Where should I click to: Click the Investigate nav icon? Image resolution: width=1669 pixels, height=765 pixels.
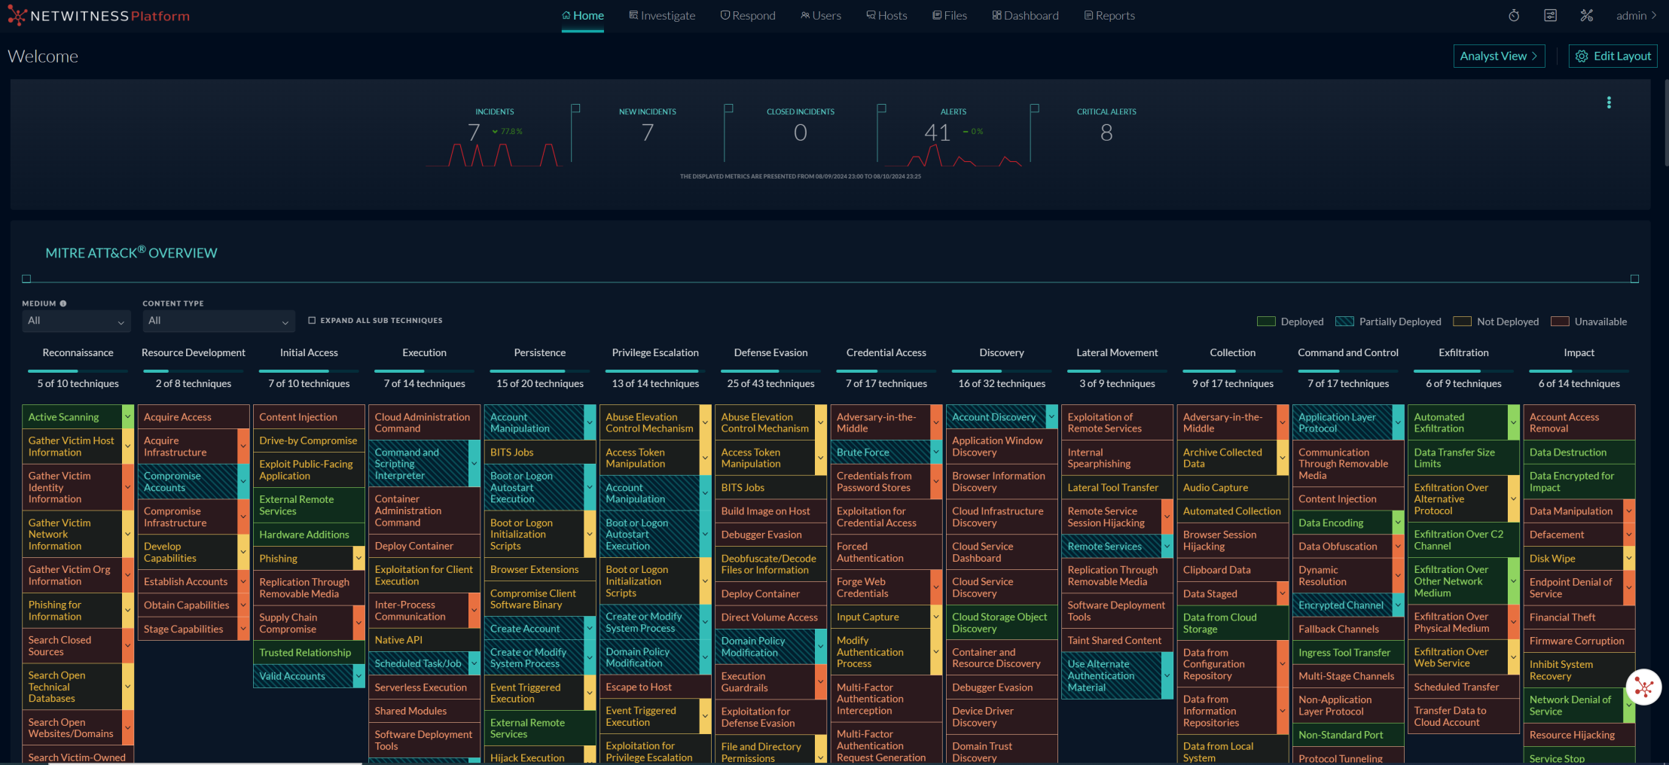click(x=633, y=15)
